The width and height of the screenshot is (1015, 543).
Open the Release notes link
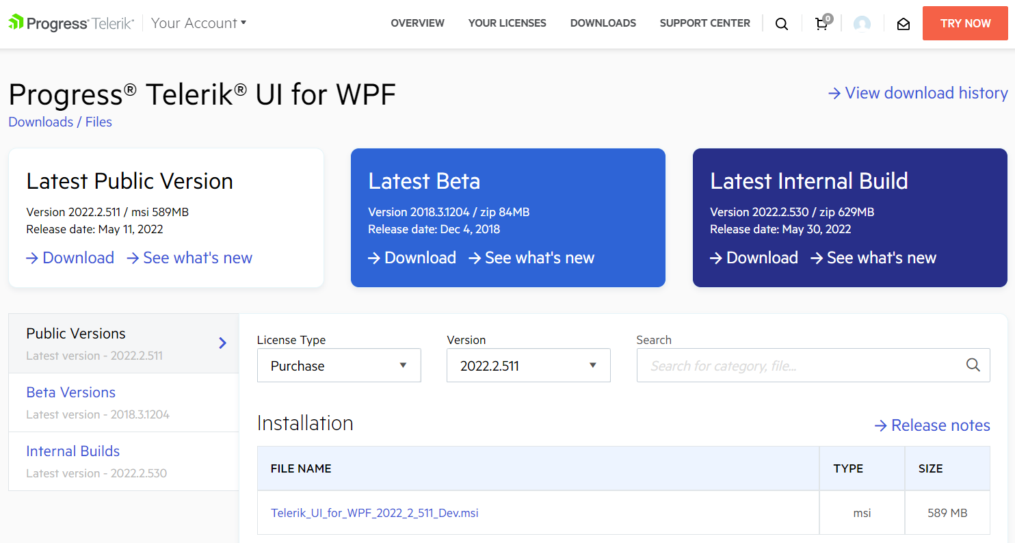[932, 425]
